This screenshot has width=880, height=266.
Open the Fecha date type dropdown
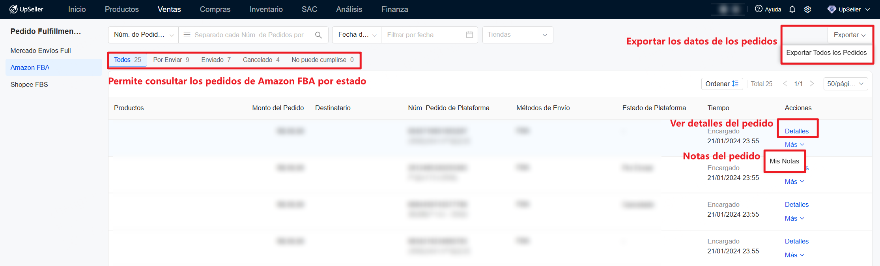pyautogui.click(x=357, y=35)
